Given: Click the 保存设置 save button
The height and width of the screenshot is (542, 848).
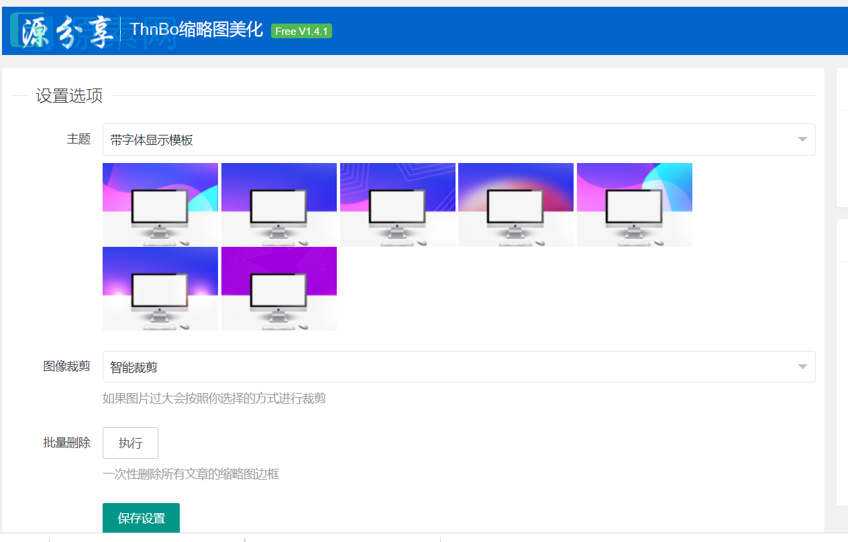Looking at the screenshot, I should tap(141, 517).
